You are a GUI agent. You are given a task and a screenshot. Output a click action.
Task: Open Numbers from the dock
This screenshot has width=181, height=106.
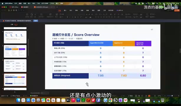[x=83, y=100]
